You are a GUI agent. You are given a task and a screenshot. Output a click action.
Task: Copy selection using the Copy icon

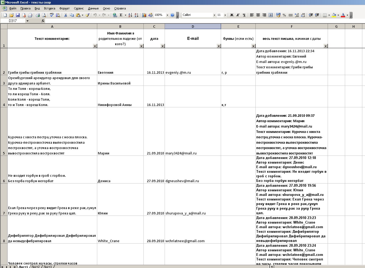pyautogui.click(x=72, y=15)
